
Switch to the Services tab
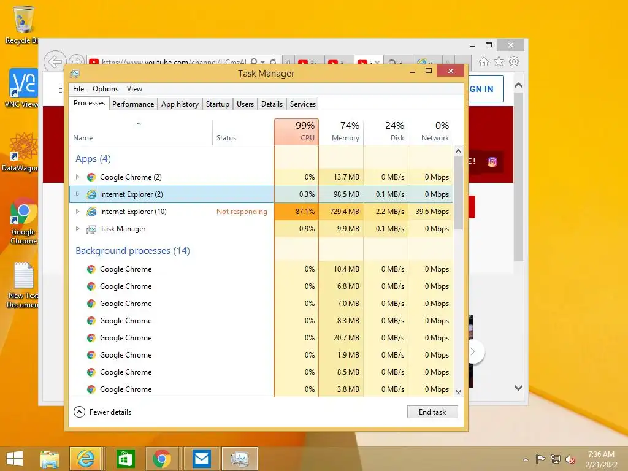pos(303,104)
